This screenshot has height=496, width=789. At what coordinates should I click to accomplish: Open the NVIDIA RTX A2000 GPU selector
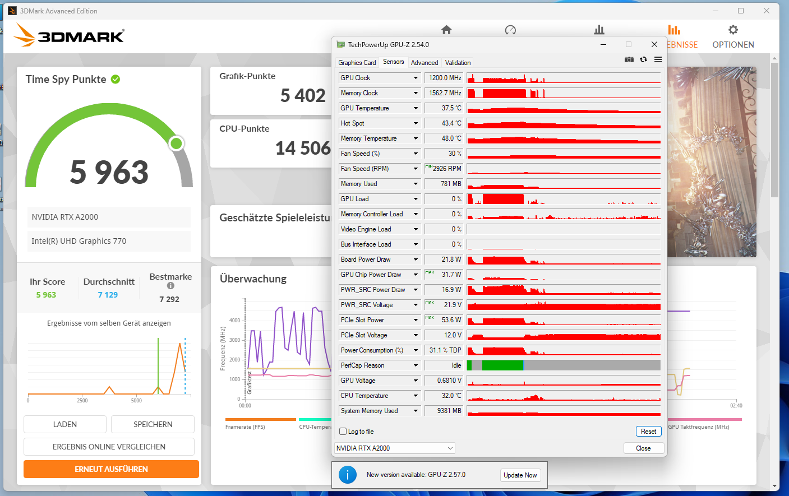(394, 448)
